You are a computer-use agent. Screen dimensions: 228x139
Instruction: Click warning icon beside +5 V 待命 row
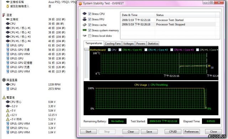(x=8, y=119)
